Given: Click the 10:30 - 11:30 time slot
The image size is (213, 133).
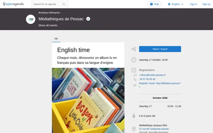Looking at the screenshot, I should coord(174,106).
